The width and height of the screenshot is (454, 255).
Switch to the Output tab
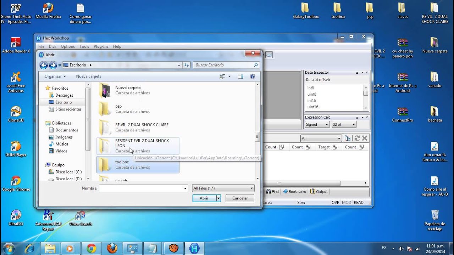pyautogui.click(x=319, y=192)
